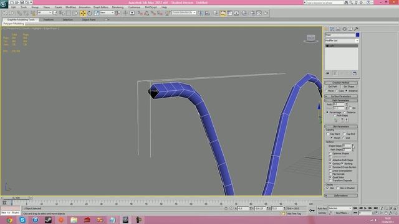Open the Tools menu

coord(24,7)
